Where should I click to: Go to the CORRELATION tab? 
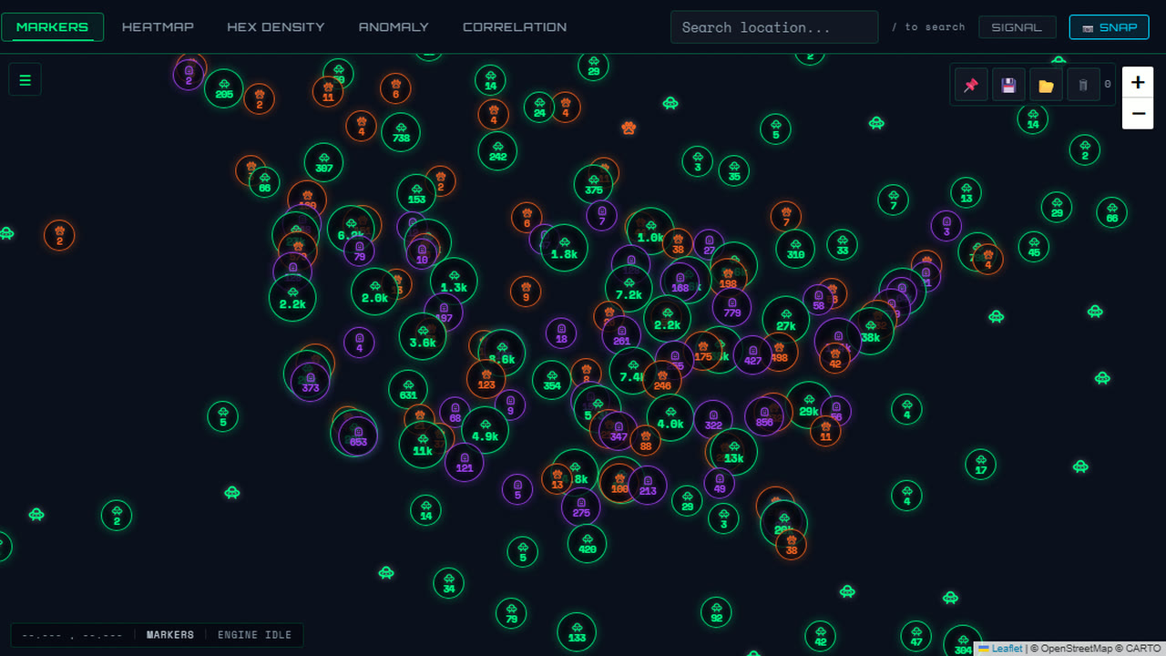[x=515, y=27]
